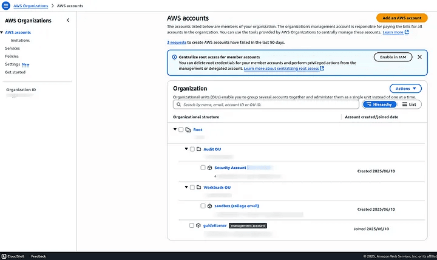
Task: Collapse the Root tree node
Action: (x=175, y=129)
